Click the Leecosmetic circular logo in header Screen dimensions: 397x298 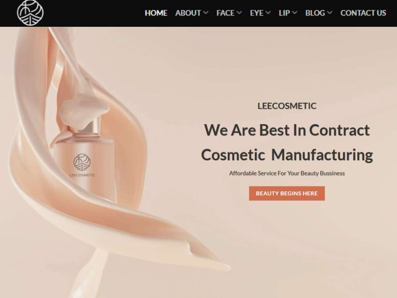click(30, 13)
